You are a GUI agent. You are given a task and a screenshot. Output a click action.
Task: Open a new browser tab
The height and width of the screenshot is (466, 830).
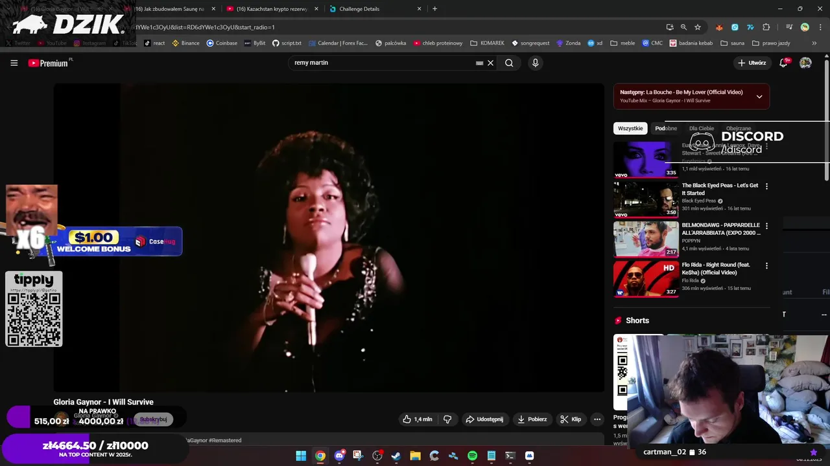pos(434,9)
